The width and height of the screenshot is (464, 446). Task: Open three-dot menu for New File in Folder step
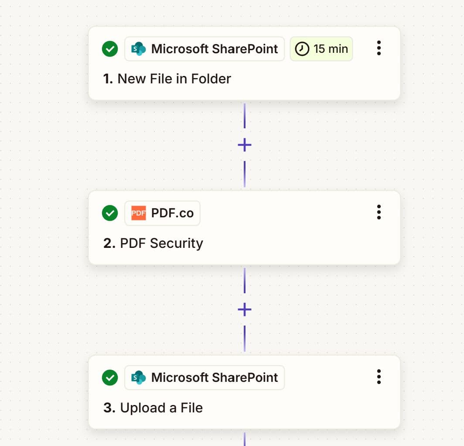click(x=379, y=48)
